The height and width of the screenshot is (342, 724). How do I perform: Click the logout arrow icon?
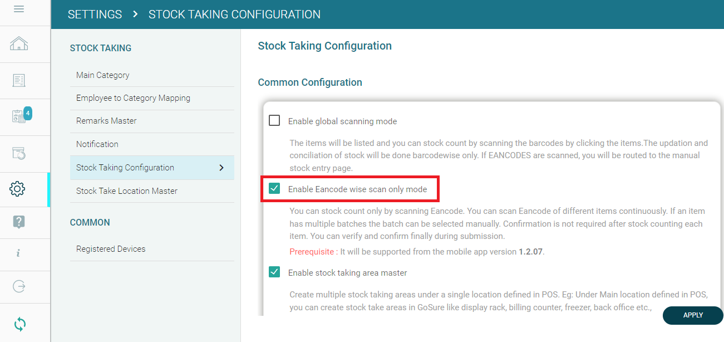coord(19,286)
